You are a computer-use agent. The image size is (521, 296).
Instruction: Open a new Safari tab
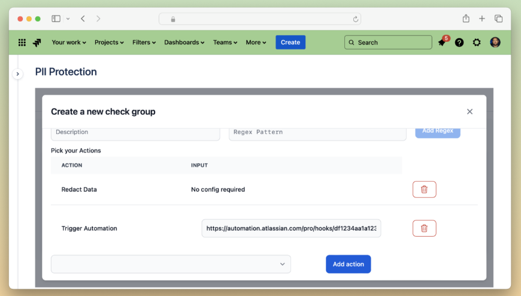coord(482,19)
